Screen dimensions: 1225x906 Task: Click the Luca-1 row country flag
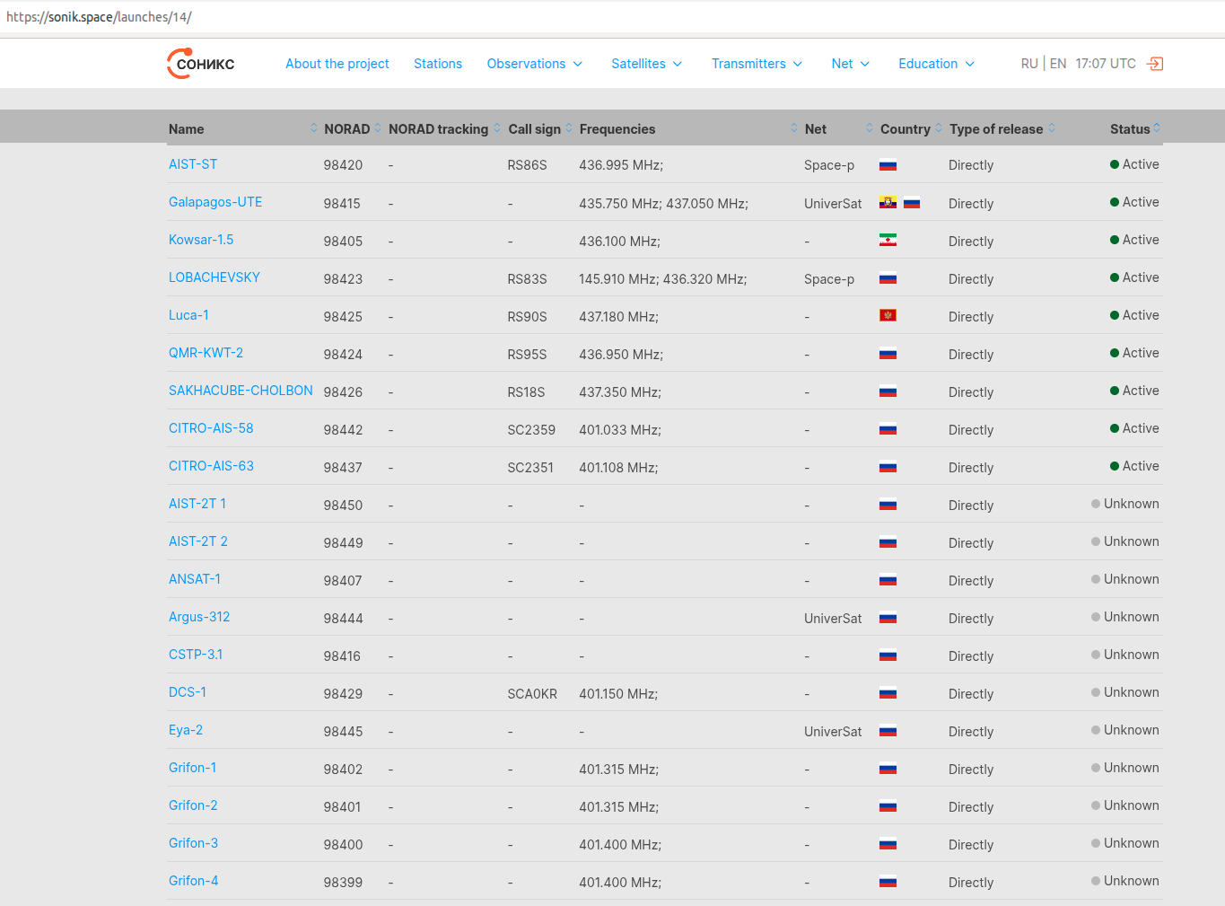tap(888, 316)
